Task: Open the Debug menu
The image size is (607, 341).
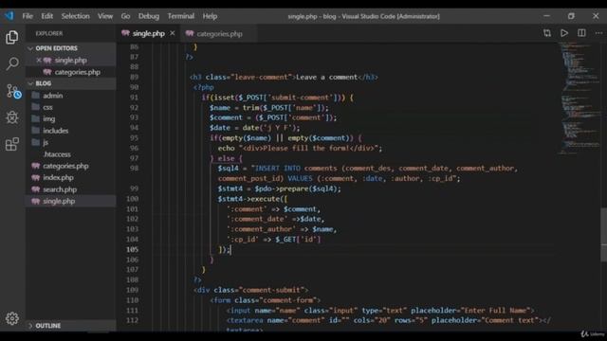Action: click(x=149, y=16)
